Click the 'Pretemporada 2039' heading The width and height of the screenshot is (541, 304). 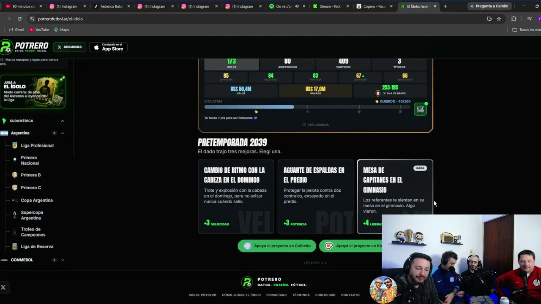[x=232, y=142]
